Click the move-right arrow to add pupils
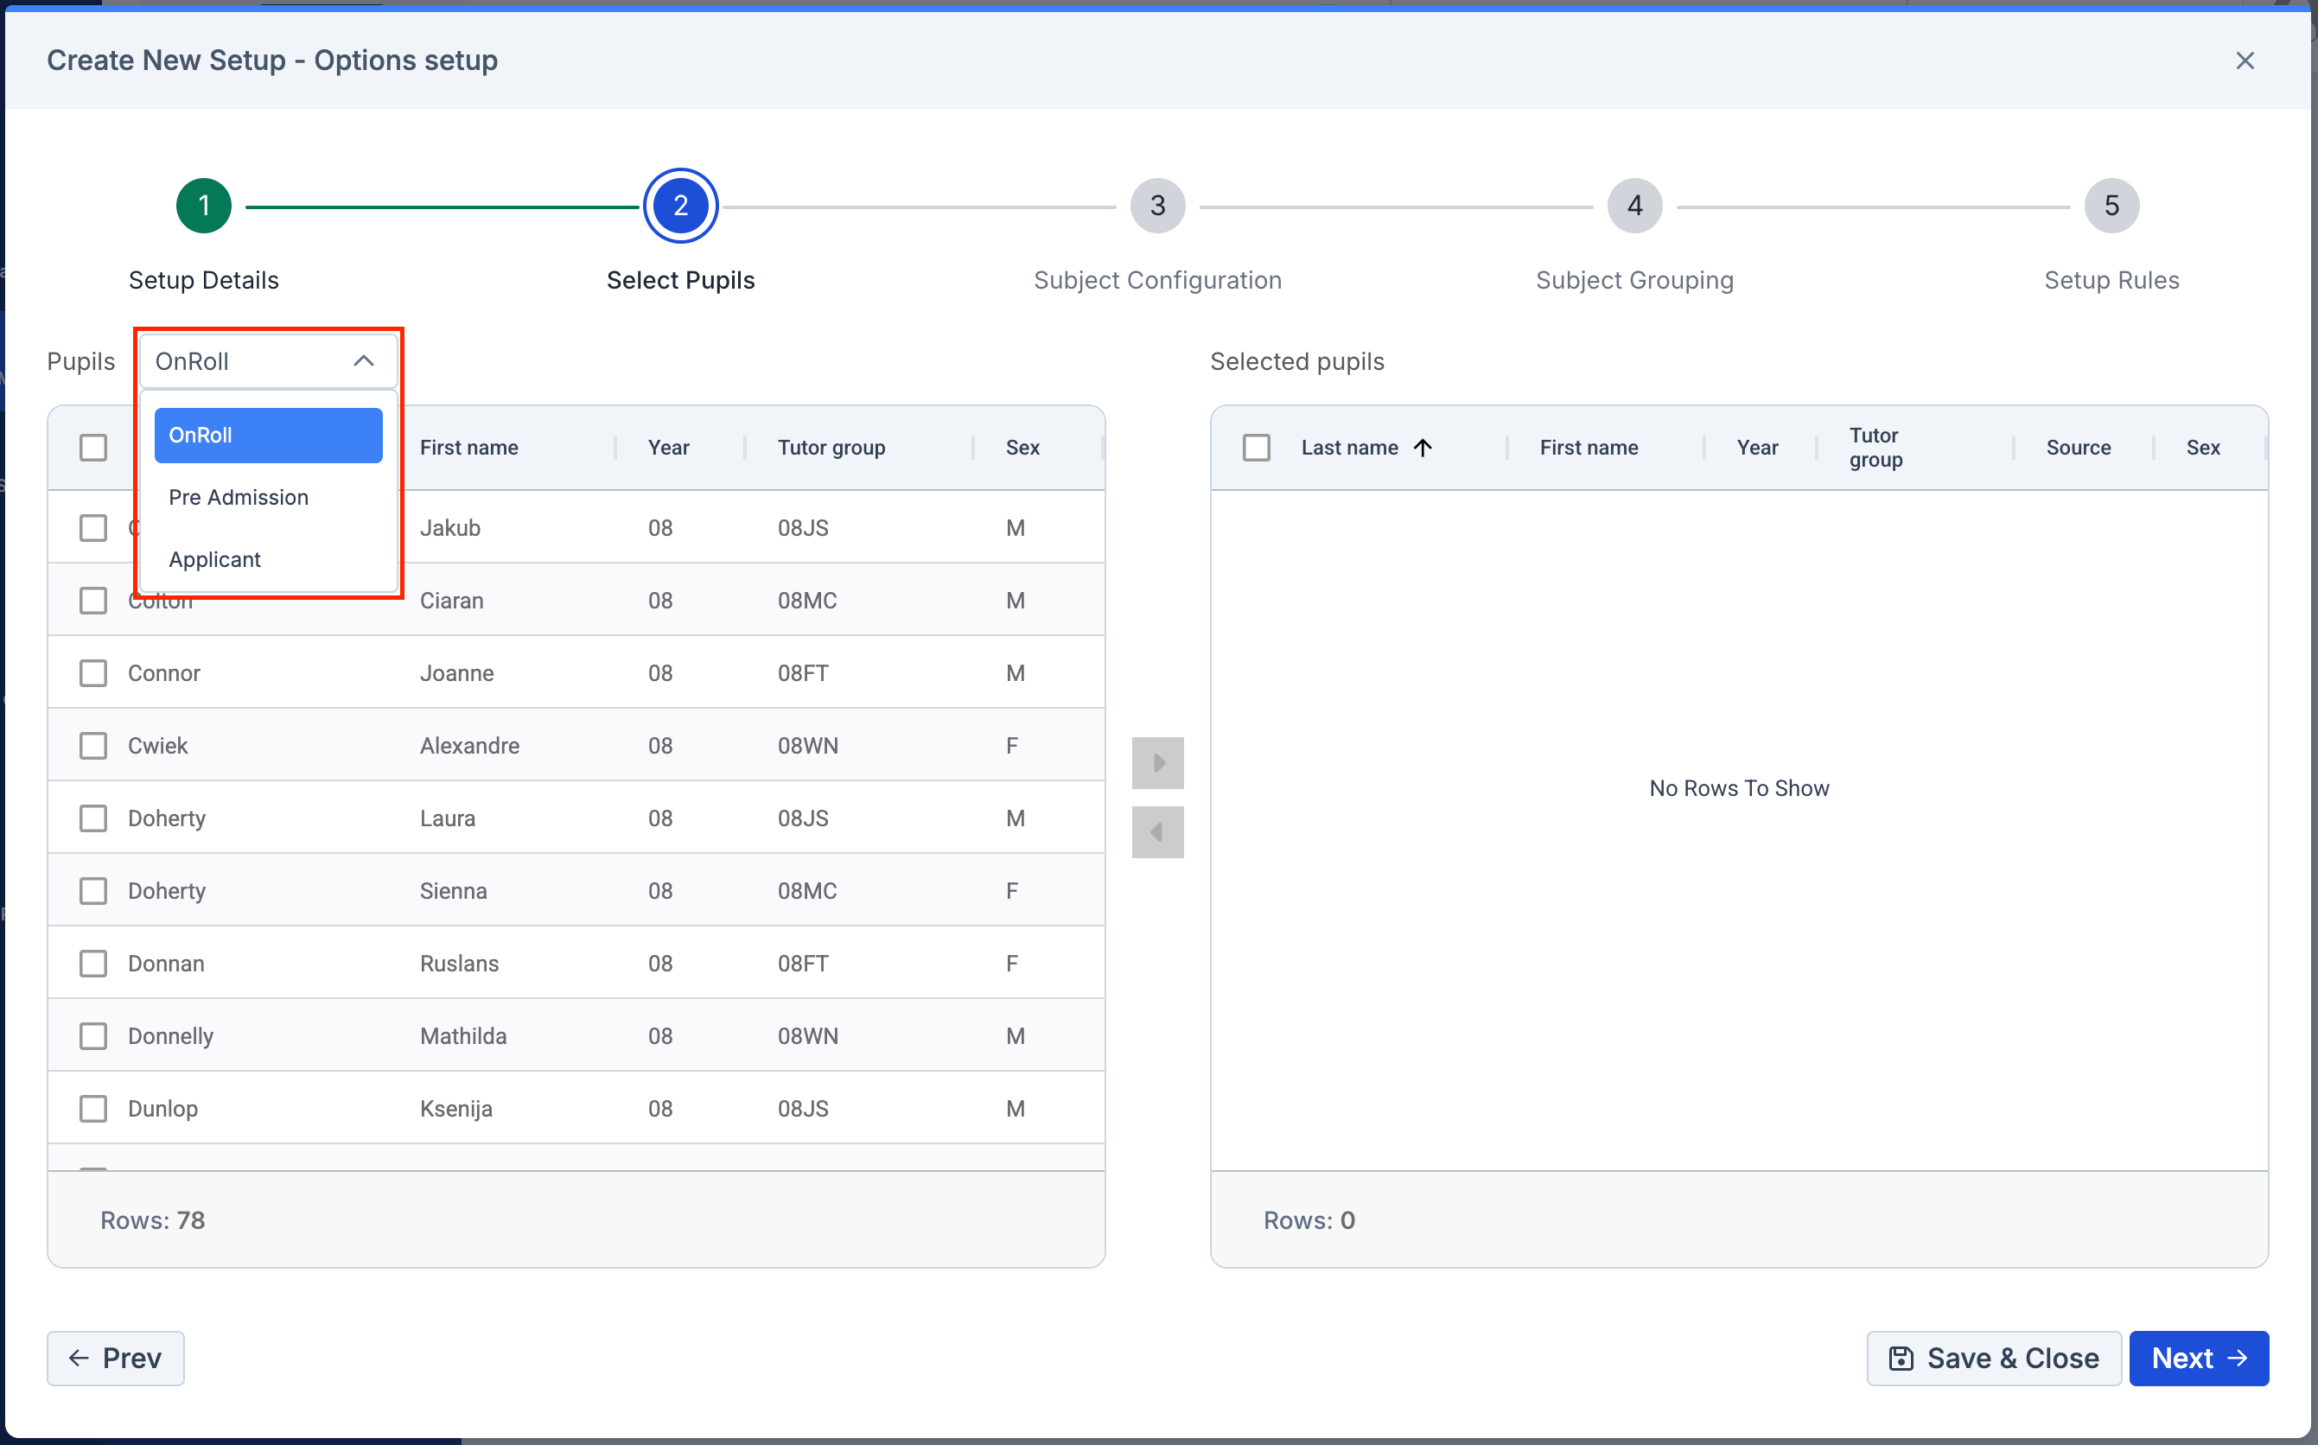2318x1445 pixels. click(x=1157, y=762)
